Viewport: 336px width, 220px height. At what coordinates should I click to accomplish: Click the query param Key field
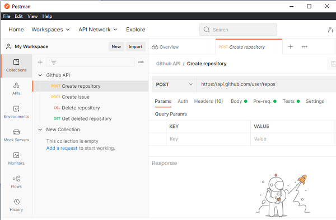[208, 139]
